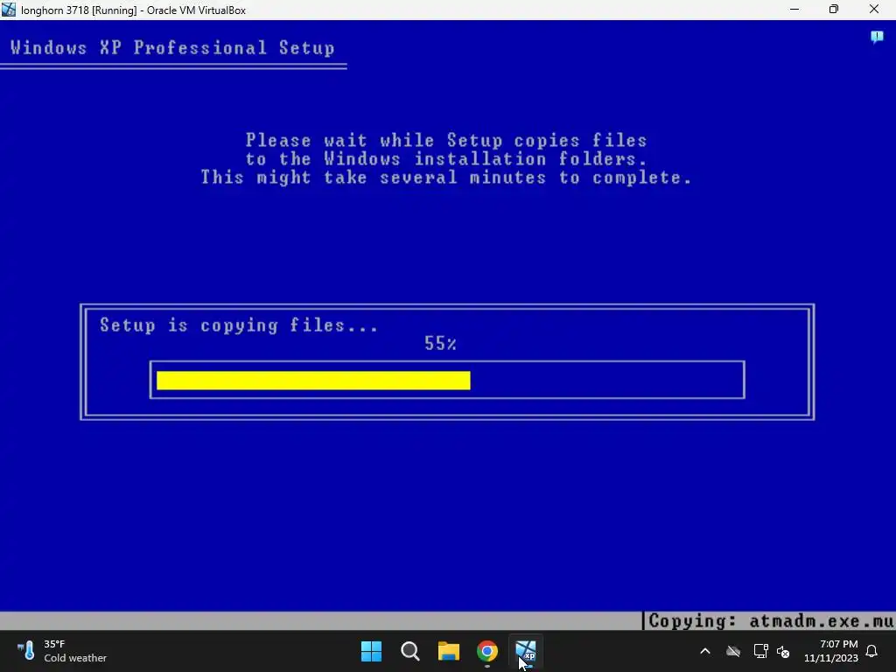
Task: Click the 11/11/2023 date text
Action: click(831, 658)
